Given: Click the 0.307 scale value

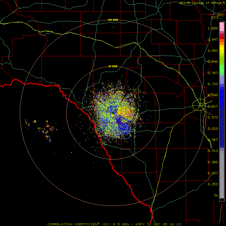Looking at the screenshot, I should pyautogui.click(x=213, y=173).
